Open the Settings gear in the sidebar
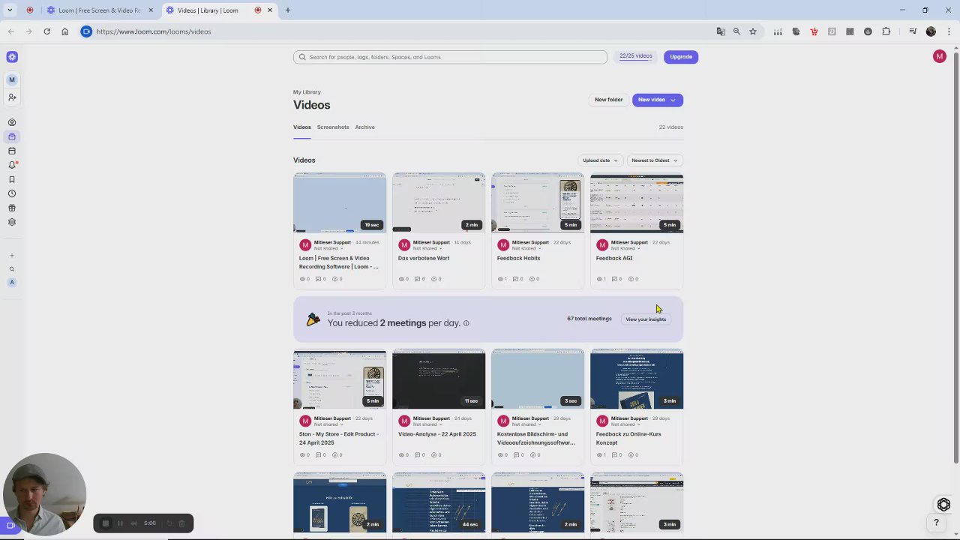Screen dimensions: 960x540 pos(12,222)
